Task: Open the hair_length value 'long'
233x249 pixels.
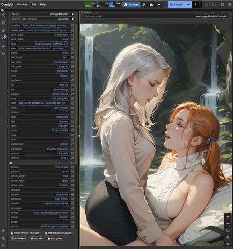Action: pos(65,57)
